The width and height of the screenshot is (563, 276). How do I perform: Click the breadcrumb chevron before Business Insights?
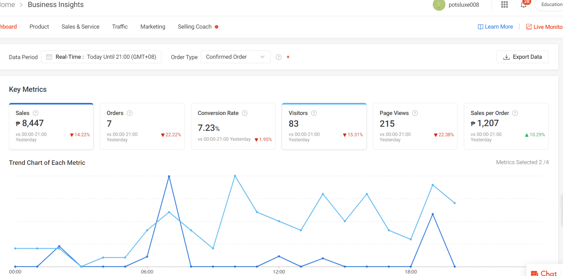pos(21,5)
